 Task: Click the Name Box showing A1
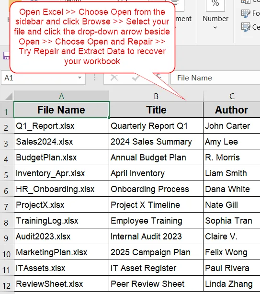pyautogui.click(x=43, y=78)
